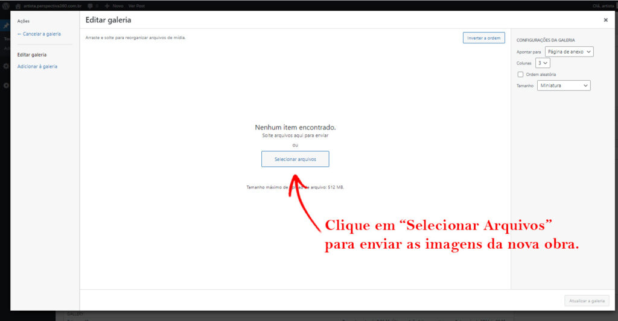Click the 'Arraste e solte para reorganizar' hint
Viewport: 618px width, 321px height.
pos(135,38)
